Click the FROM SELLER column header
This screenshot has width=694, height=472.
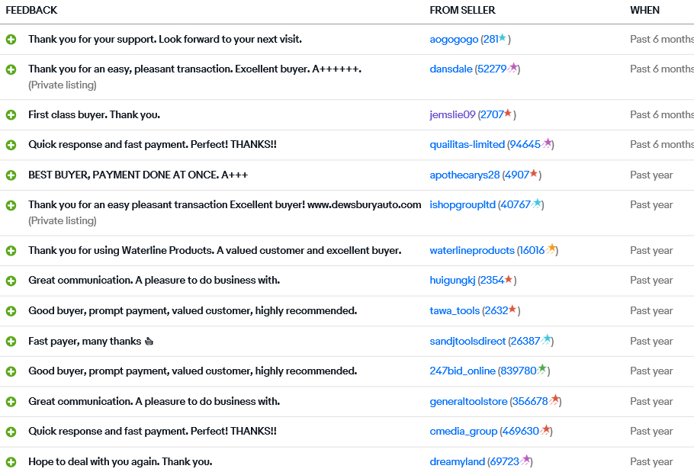point(462,10)
